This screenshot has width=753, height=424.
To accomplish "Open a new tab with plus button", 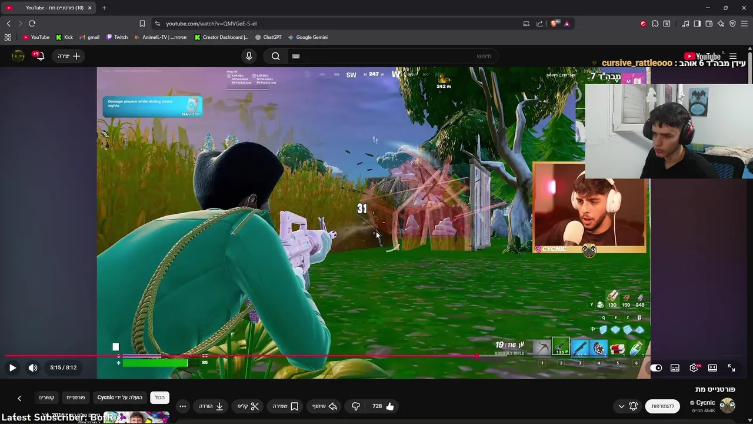I will [104, 8].
